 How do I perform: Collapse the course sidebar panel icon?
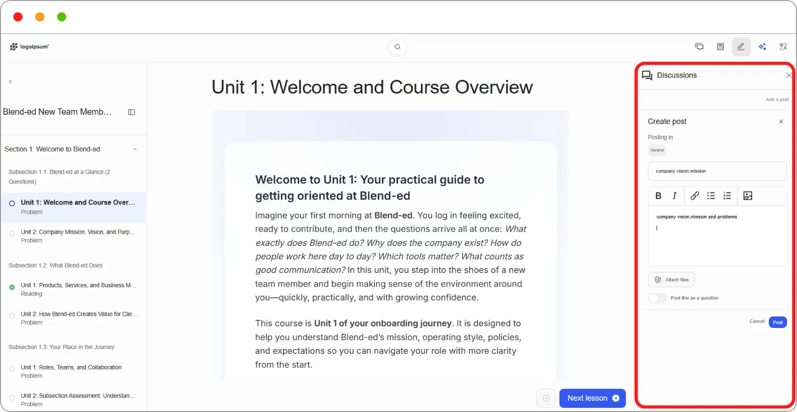pyautogui.click(x=132, y=112)
